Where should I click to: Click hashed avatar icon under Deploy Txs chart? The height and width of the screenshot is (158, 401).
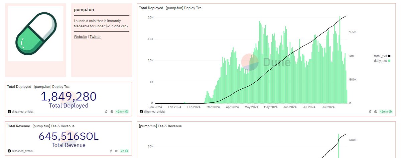pos(141,112)
